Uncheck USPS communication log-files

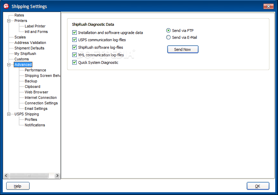click(74, 40)
